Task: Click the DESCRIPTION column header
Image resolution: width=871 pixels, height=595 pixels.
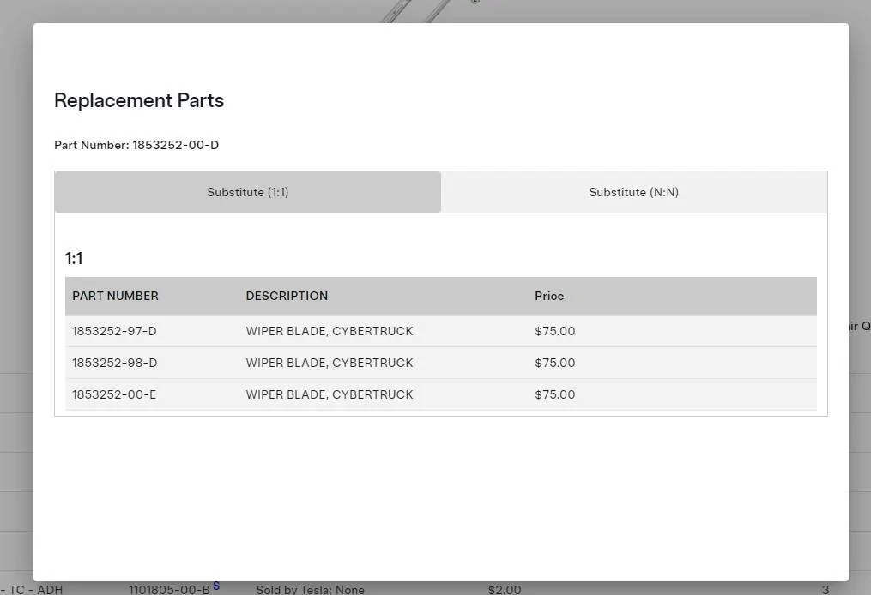Action: click(x=287, y=296)
